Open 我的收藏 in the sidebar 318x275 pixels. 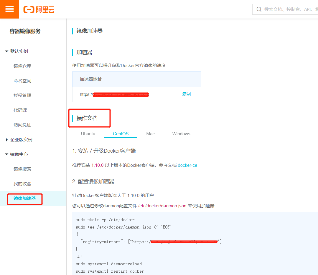(22, 184)
